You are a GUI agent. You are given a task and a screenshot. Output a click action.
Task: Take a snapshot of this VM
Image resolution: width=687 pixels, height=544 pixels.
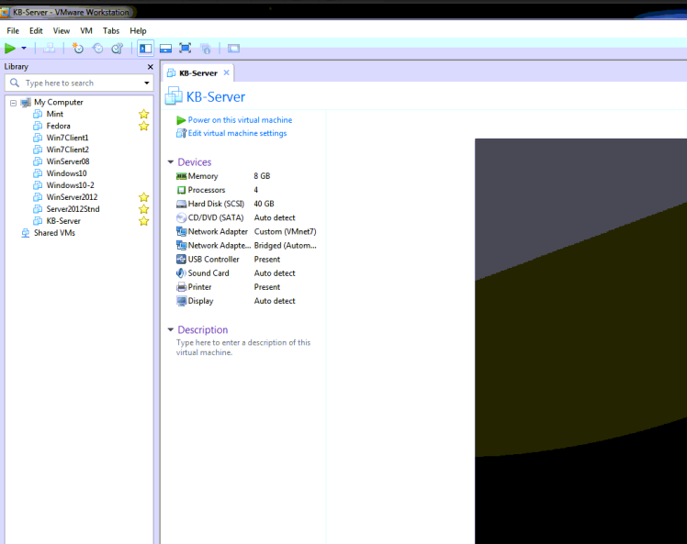click(78, 48)
